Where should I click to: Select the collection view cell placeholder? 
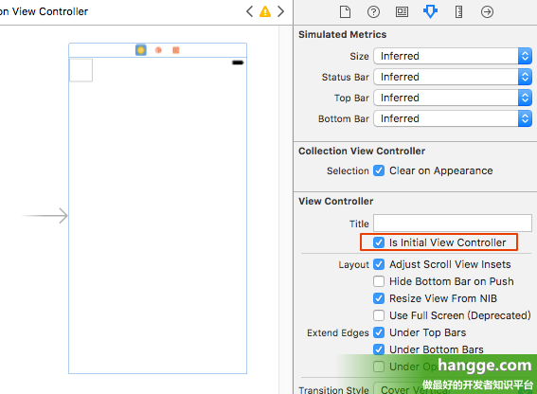click(81, 70)
